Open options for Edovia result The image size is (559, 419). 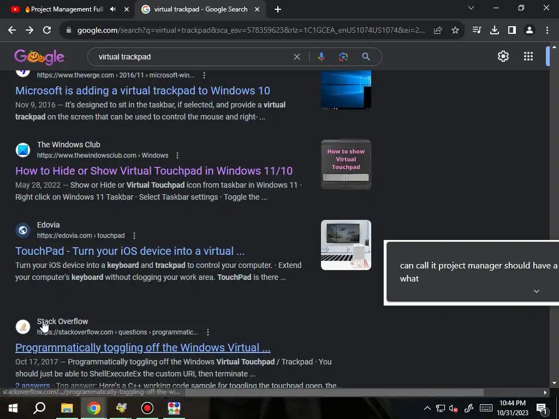pyautogui.click(x=134, y=236)
